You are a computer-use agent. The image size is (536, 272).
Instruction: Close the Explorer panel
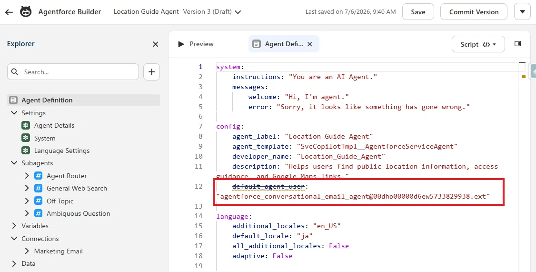(155, 44)
